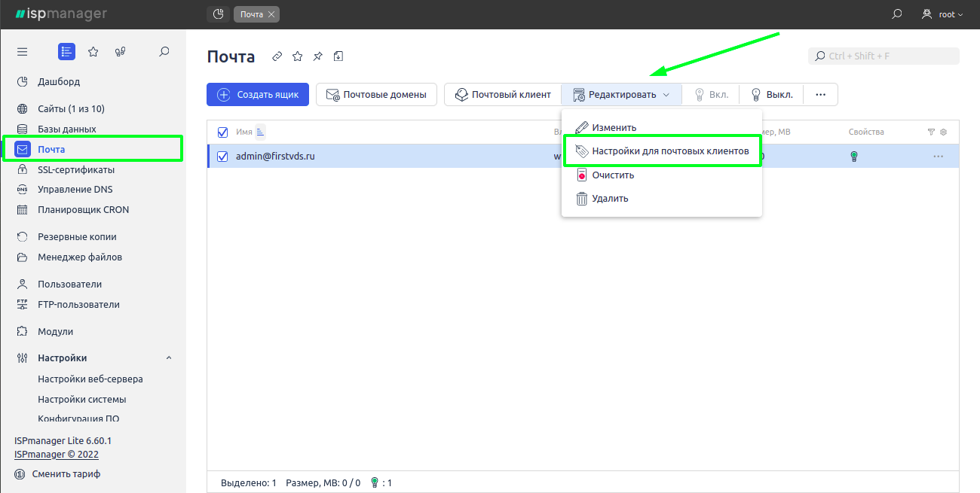Open more toolbar actions ellipsis button
Viewport: 980px width, 493px height.
tap(821, 95)
